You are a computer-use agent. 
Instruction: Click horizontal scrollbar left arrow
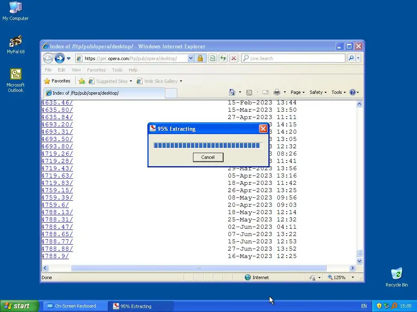coord(45,268)
